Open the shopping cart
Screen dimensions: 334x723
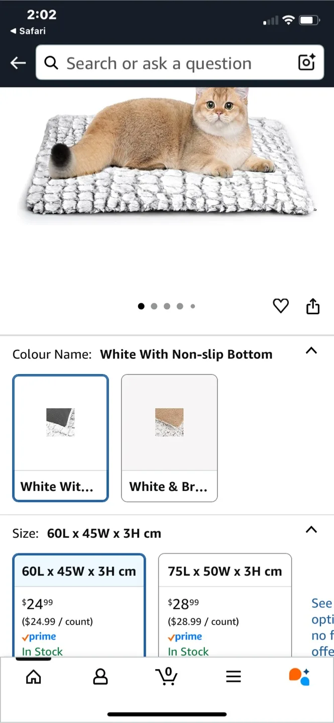[x=166, y=677]
